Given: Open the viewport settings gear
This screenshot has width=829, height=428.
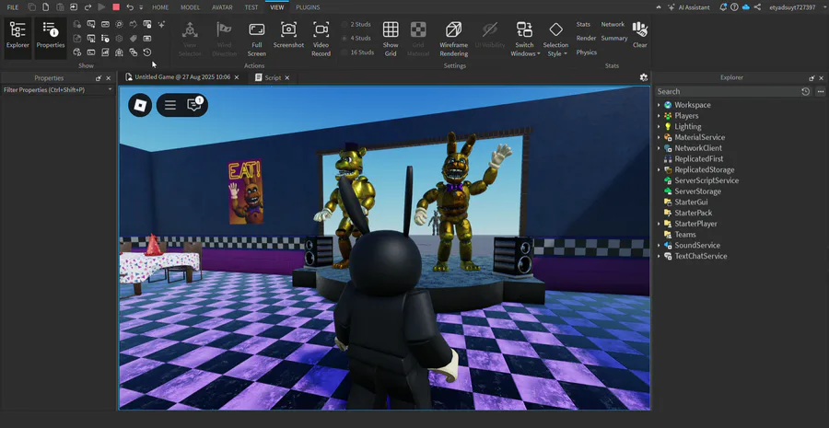Looking at the screenshot, I should pyautogui.click(x=644, y=77).
